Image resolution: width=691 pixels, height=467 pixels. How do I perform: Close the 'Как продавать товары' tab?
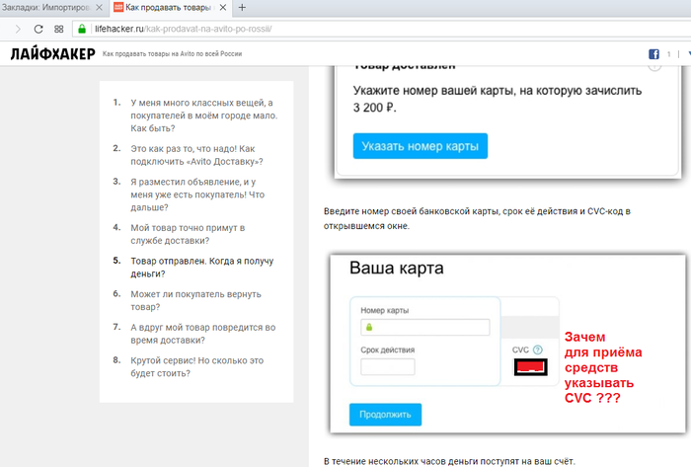pos(222,7)
